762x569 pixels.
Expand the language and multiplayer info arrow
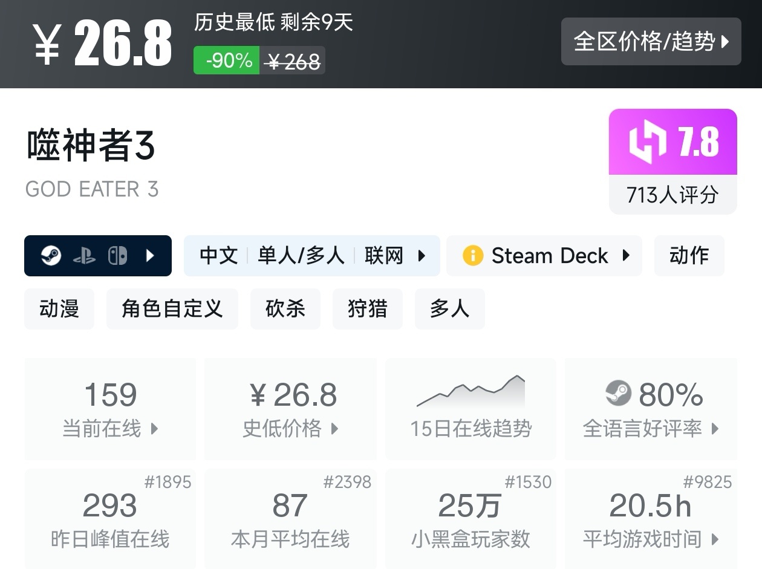pos(422,256)
